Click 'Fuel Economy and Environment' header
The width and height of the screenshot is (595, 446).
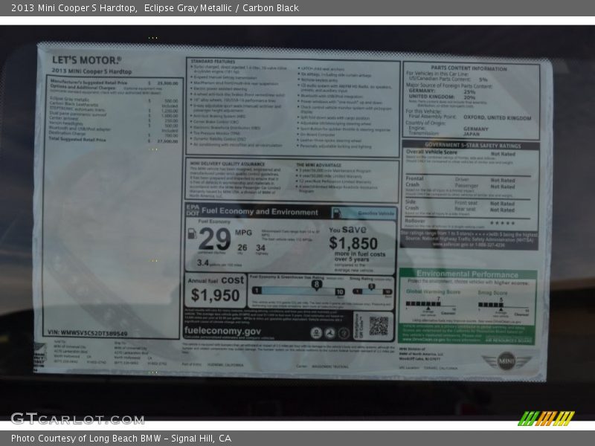pyautogui.click(x=260, y=212)
